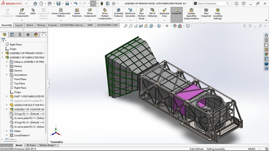Open Bill of Materials
Screen dimensions: 269x151
(x=152, y=13)
